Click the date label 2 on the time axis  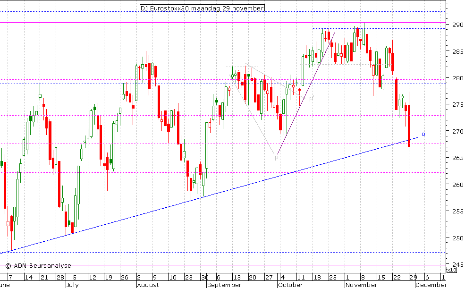coord(139,277)
